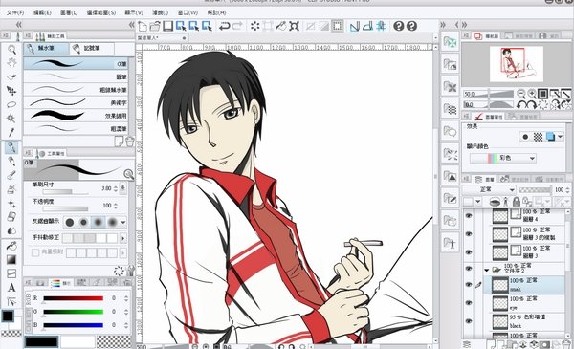Click the navigator thumbnail preview
This screenshot has height=349, width=574.
(x=517, y=64)
